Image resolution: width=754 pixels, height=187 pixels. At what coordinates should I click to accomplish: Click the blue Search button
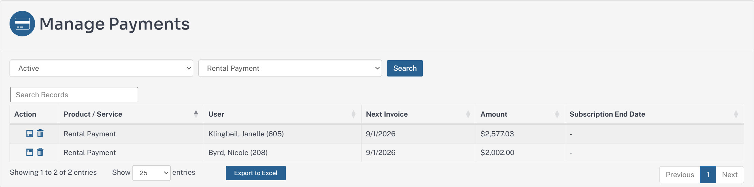point(405,68)
